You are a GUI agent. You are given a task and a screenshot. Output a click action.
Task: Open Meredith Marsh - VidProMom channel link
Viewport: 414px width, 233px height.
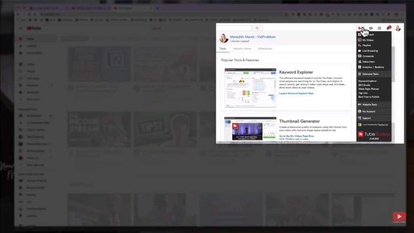pyautogui.click(x=252, y=37)
